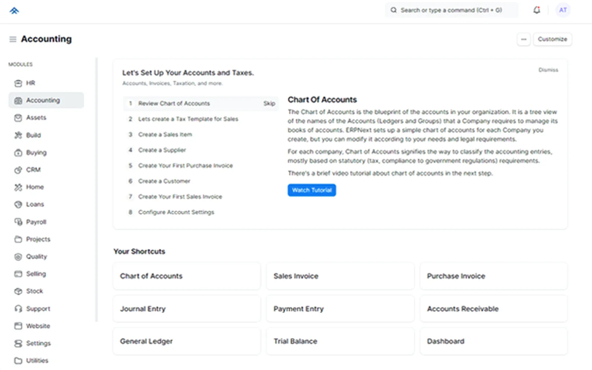Screen dimensions: 592x370
Task: Select step Create Your First Sales Invoice
Action: pos(180,197)
